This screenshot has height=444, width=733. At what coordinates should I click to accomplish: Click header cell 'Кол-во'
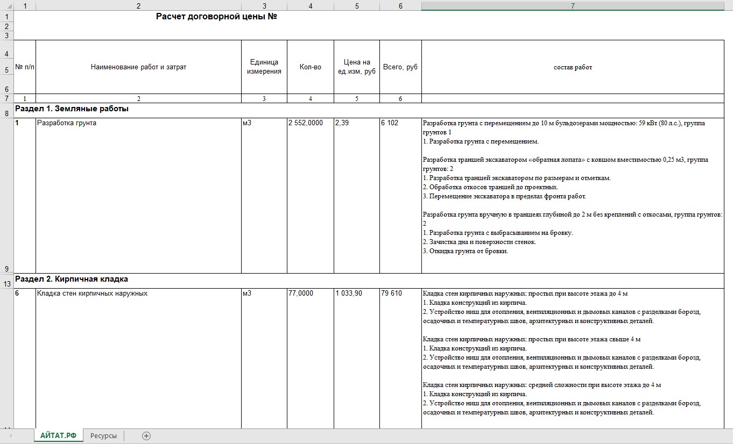(311, 67)
